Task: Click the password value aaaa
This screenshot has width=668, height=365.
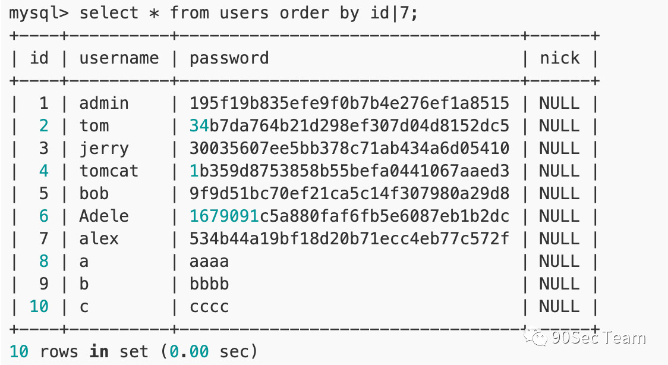Action: coord(209,262)
